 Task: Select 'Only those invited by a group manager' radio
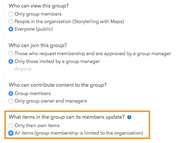[11, 61]
